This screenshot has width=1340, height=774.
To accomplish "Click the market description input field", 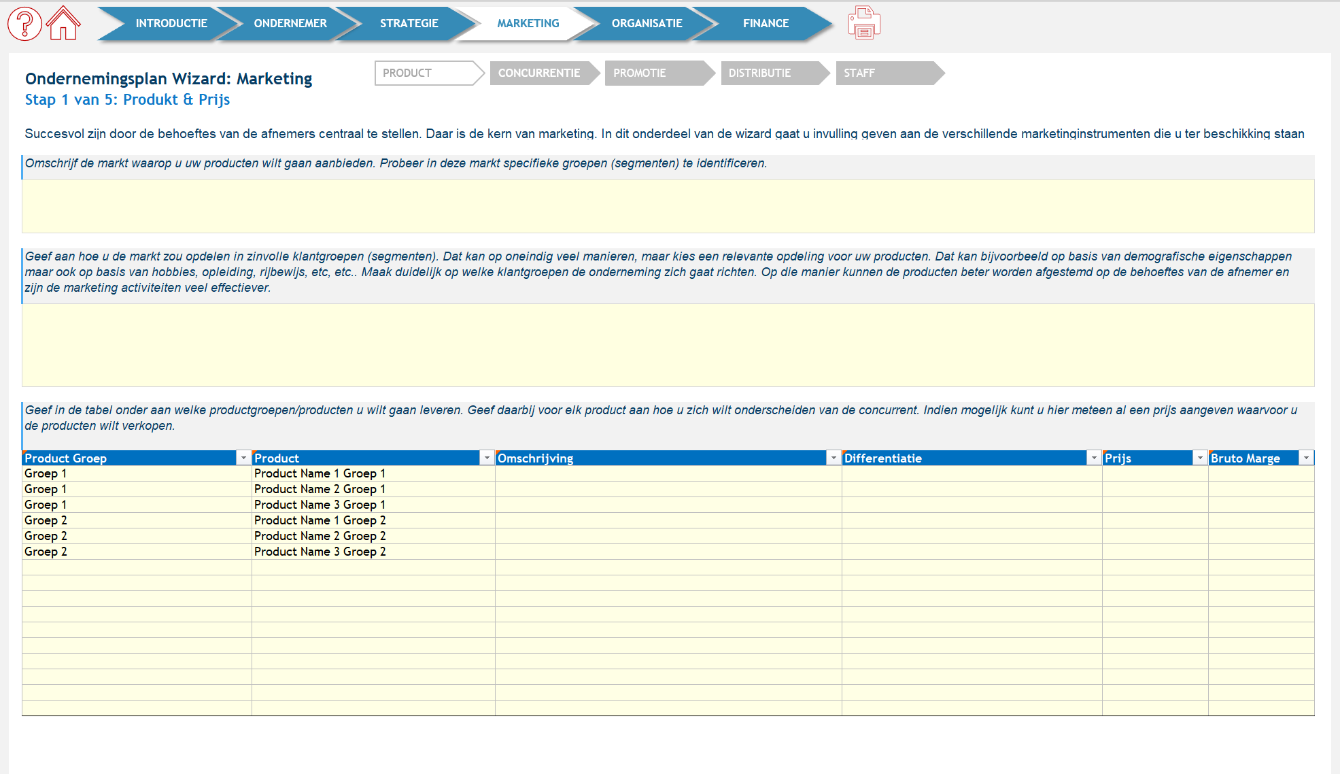I will click(x=668, y=206).
